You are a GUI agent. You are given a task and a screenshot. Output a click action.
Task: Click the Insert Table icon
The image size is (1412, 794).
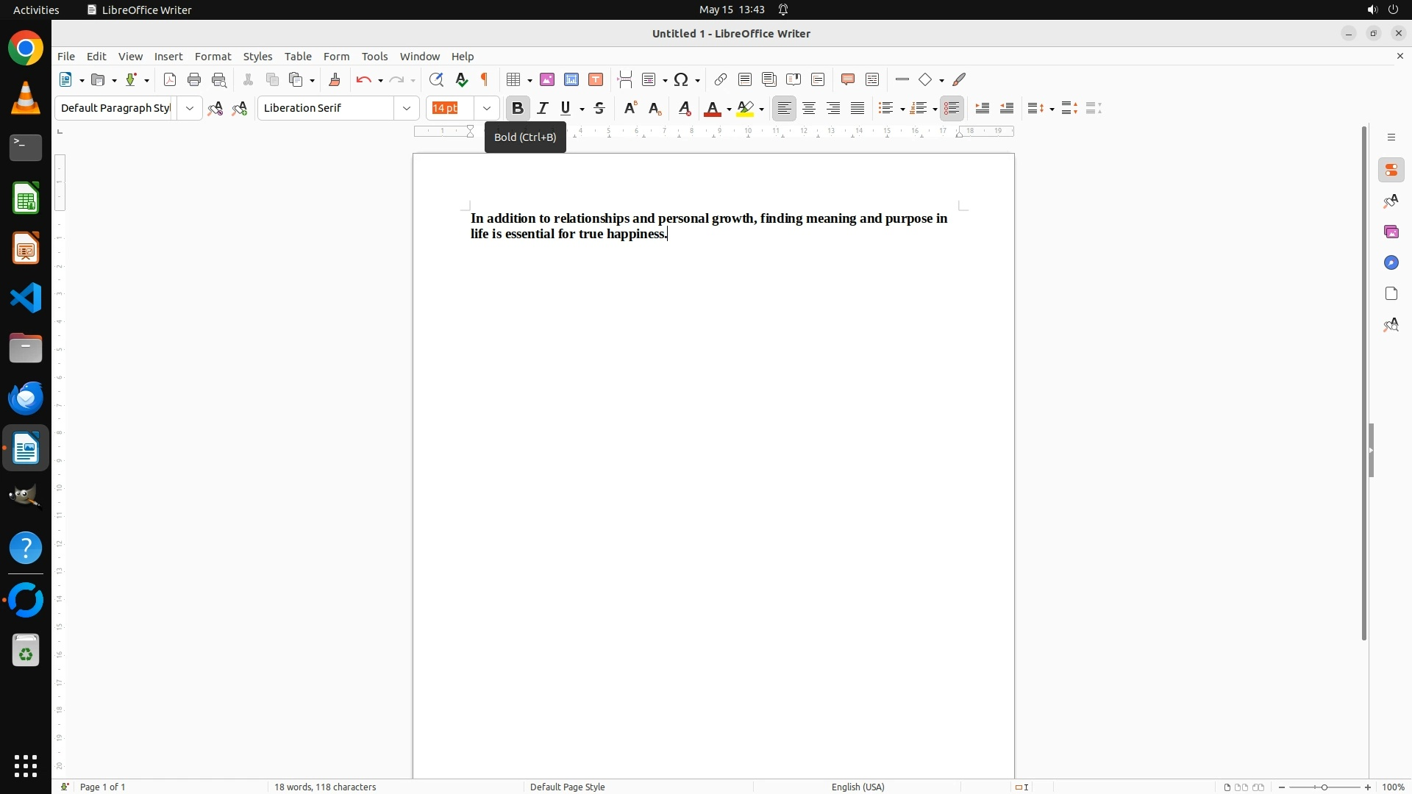click(514, 79)
